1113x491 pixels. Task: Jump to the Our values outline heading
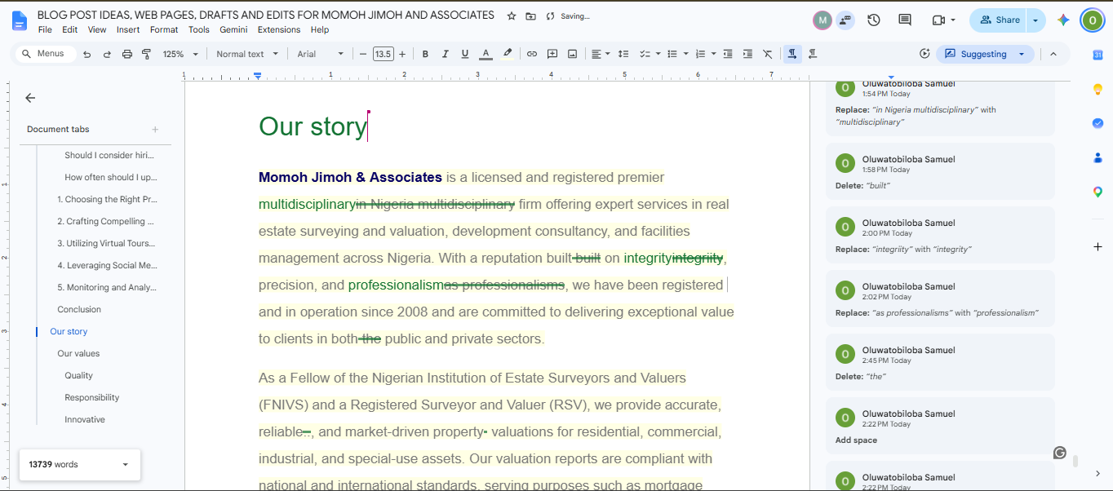78,353
